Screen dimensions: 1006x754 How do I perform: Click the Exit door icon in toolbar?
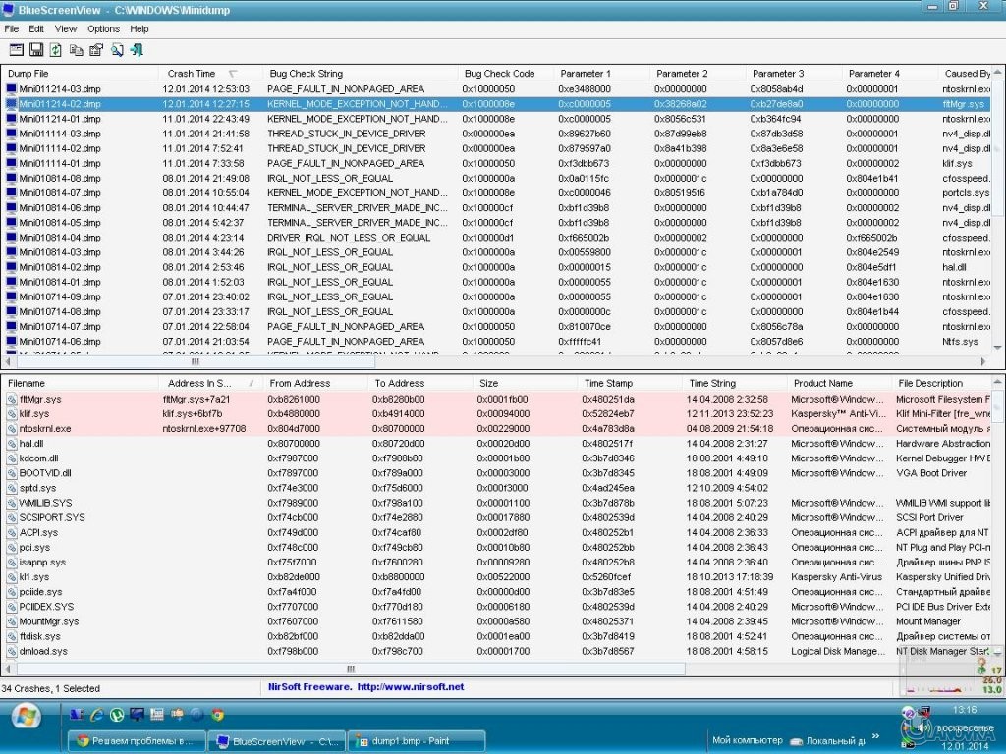[137, 50]
